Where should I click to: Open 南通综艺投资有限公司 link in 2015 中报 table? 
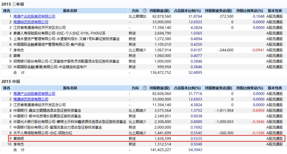[x=31, y=99]
